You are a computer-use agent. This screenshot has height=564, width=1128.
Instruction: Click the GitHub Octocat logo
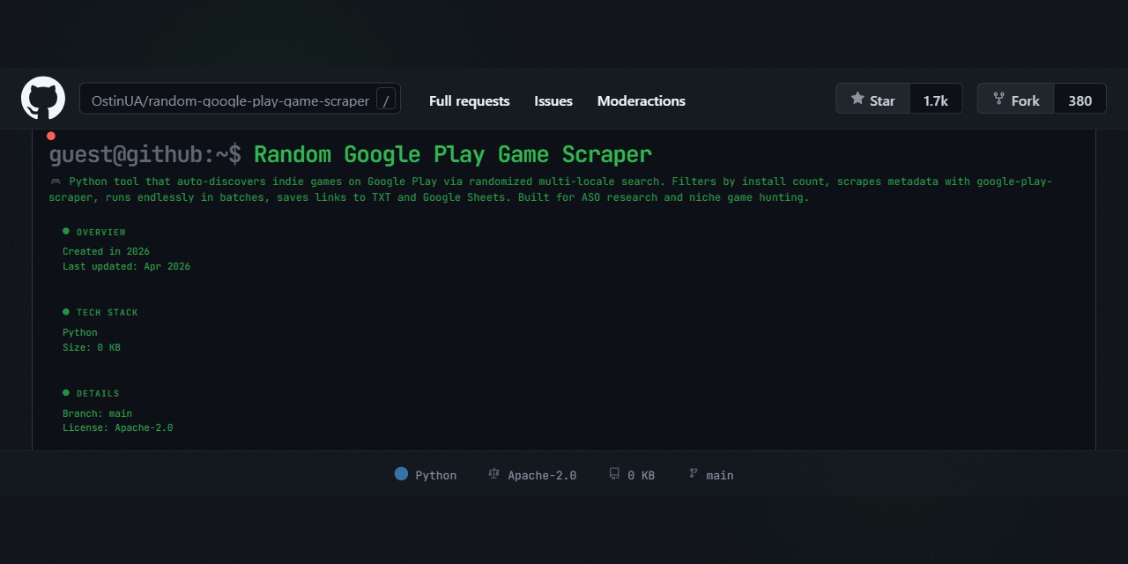pos(43,99)
